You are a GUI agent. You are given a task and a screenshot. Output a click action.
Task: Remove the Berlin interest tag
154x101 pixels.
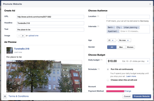pyautogui.click(x=114, y=27)
